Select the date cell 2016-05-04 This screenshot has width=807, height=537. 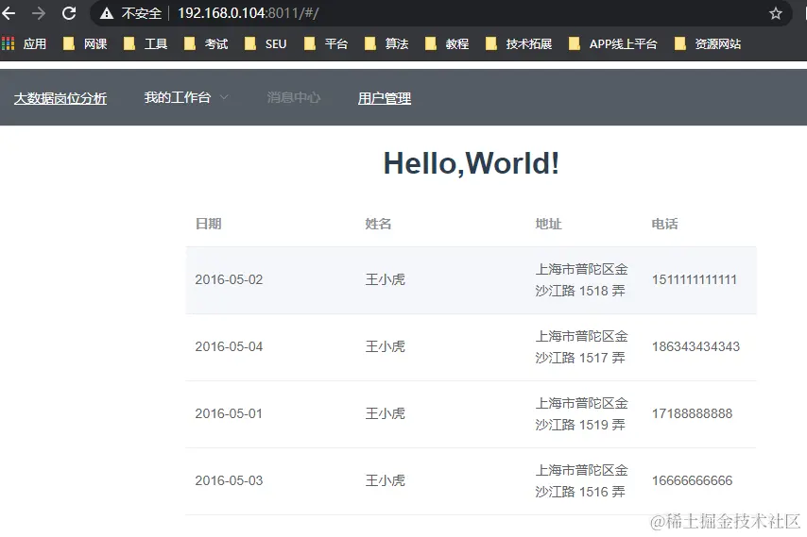pyautogui.click(x=229, y=347)
